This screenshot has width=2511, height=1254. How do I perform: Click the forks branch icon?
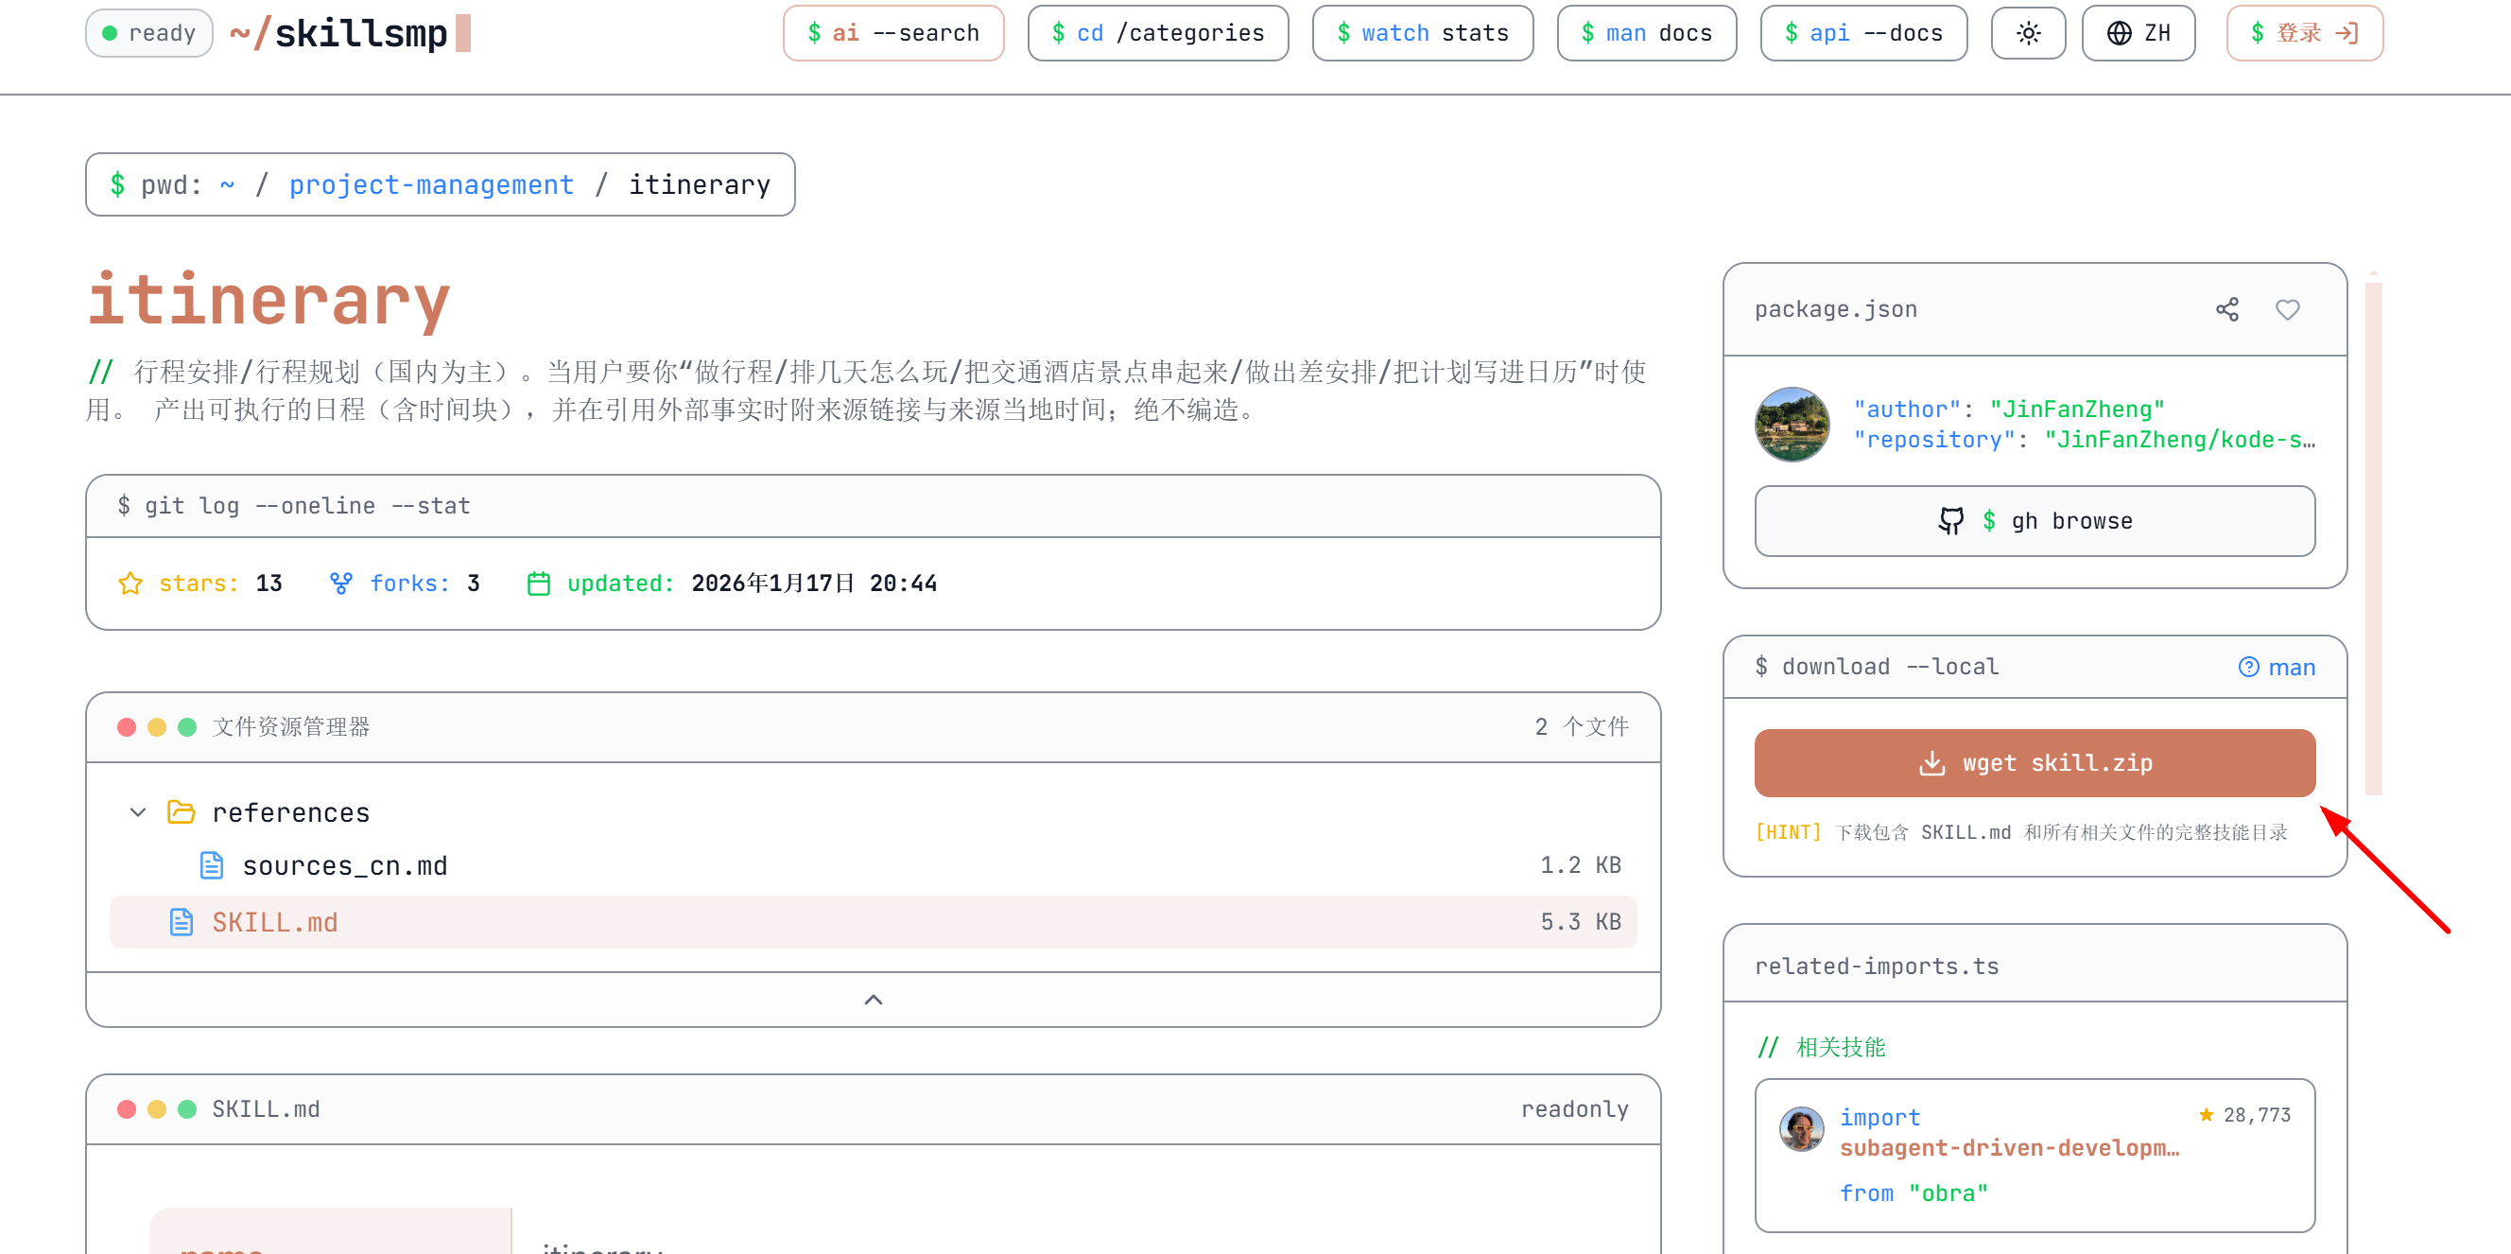pos(340,583)
